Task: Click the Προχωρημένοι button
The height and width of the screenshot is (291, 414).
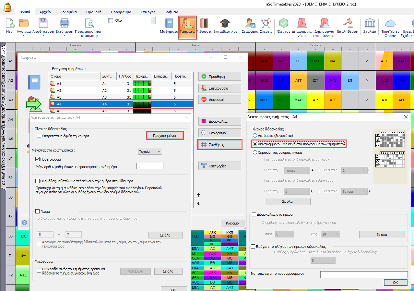Action: point(164,136)
